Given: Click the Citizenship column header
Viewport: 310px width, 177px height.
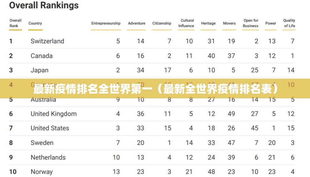Looking at the screenshot, I should 162,23.
